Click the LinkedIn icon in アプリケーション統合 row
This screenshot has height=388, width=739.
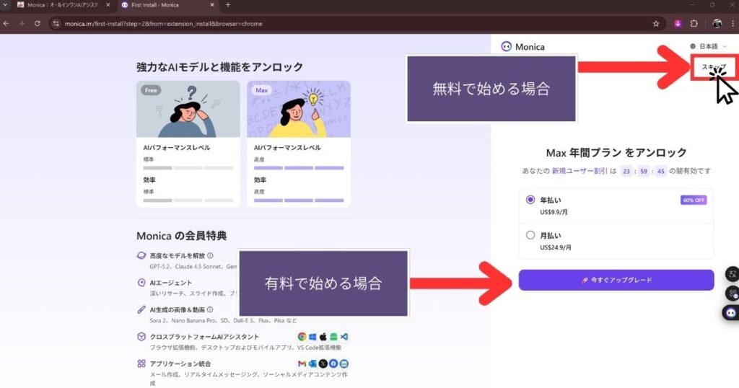pos(344,363)
